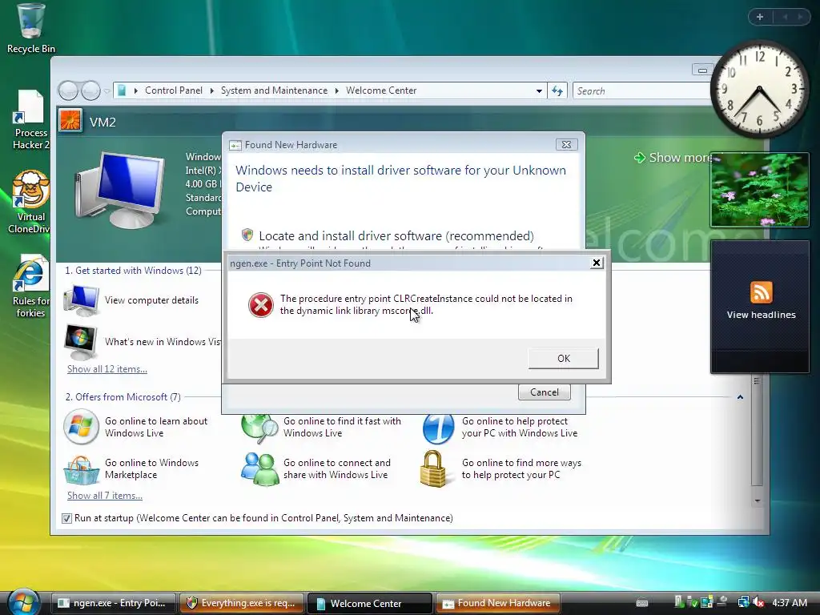
Task: Click the sidebar clock gadget
Action: pos(759,90)
